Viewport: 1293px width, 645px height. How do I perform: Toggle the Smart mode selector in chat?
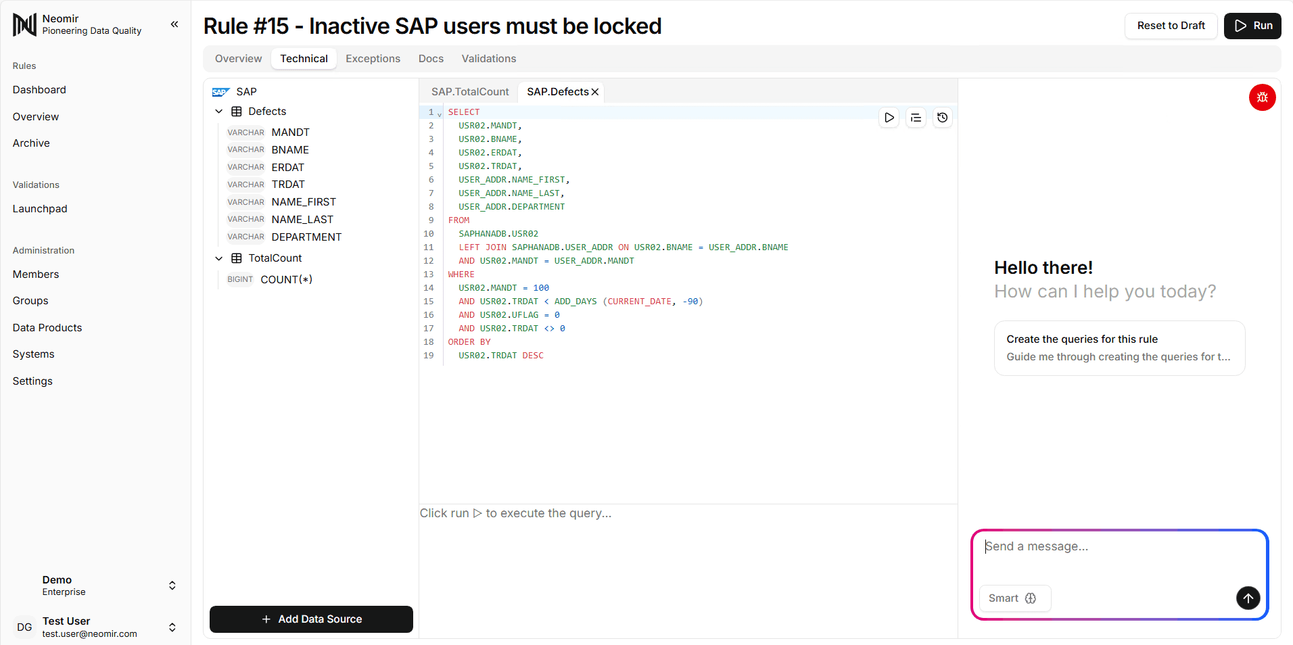coord(1014,598)
